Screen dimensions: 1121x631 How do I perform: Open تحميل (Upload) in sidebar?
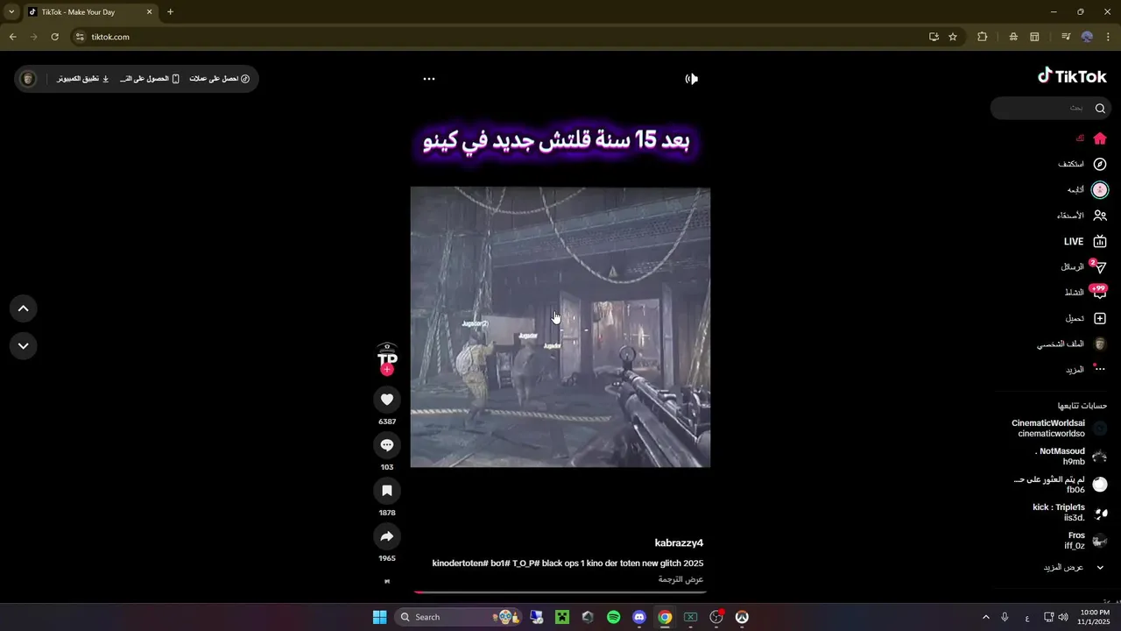1086,318
